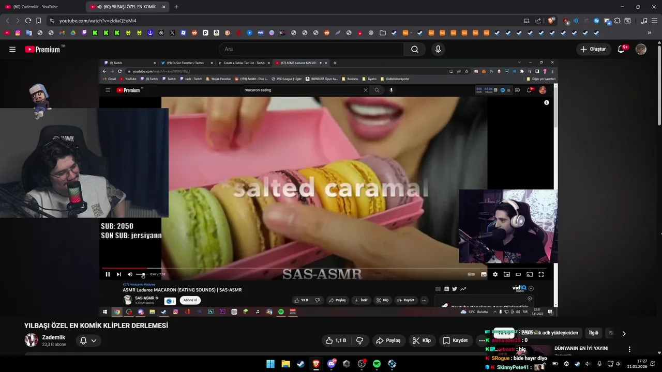The width and height of the screenshot is (662, 372).
Task: Open options menu for DÜNYANIN EN İYİ YAYINI
Action: (x=629, y=349)
